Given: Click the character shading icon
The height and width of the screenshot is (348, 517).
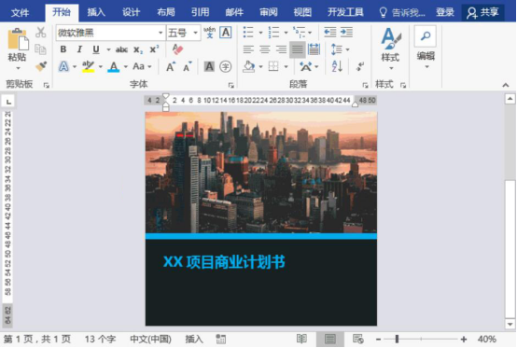Looking at the screenshot, I should tap(209, 66).
